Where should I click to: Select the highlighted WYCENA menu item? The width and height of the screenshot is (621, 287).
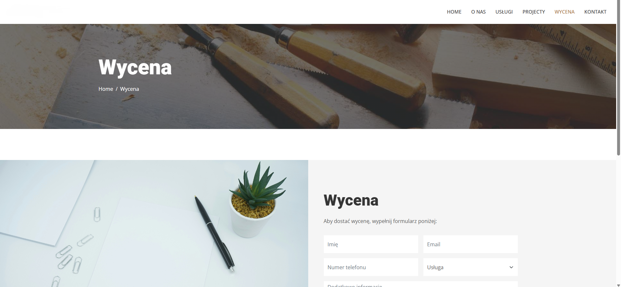click(564, 12)
